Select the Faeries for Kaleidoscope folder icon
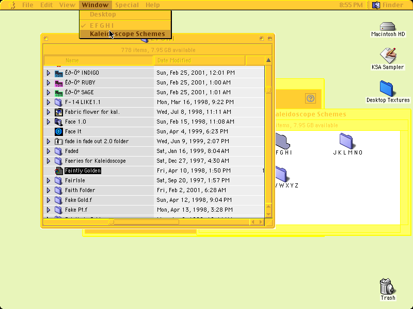The width and height of the screenshot is (413, 309). coord(58,161)
